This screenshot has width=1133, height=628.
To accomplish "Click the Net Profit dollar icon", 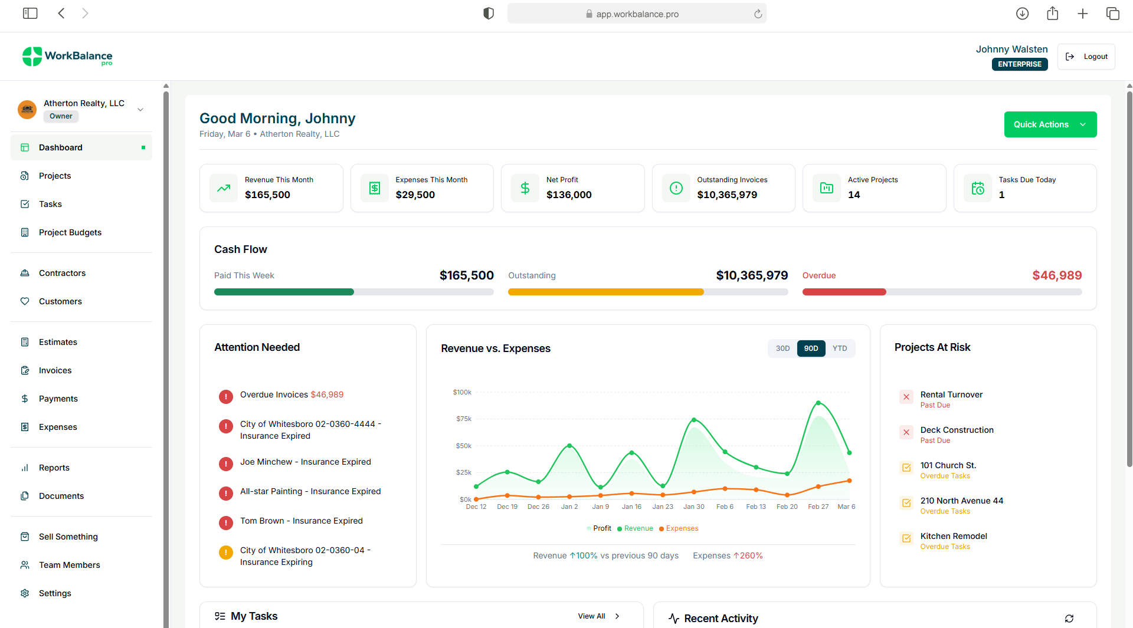I will (525, 188).
